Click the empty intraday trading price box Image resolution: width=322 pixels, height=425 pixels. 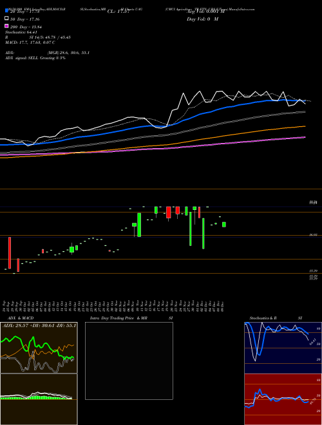tap(129, 361)
